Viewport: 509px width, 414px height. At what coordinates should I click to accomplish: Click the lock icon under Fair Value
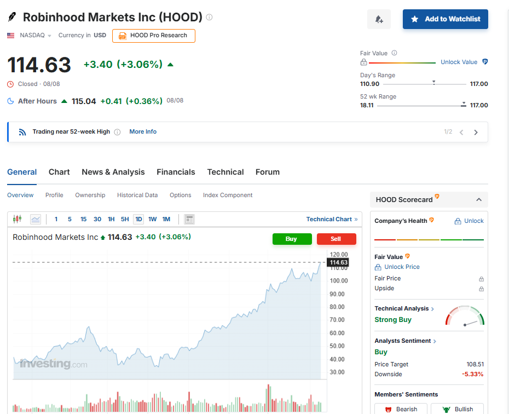363,62
